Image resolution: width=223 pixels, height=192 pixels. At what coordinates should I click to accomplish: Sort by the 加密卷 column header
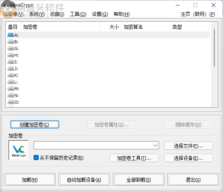click(x=60, y=27)
